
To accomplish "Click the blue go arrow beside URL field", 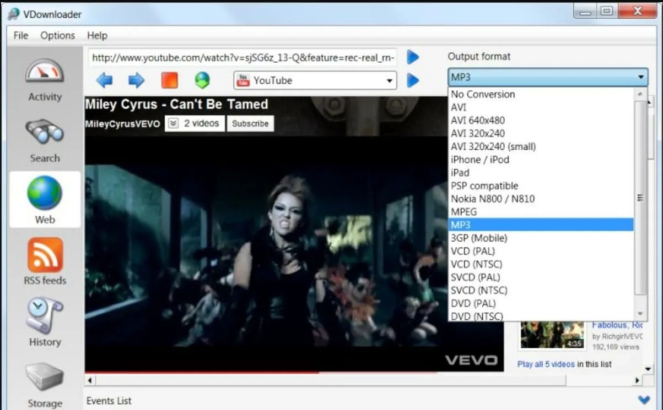I will 413,57.
